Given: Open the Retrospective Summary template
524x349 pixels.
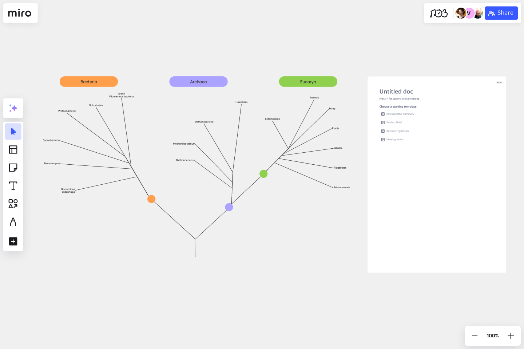Looking at the screenshot, I should coord(400,114).
